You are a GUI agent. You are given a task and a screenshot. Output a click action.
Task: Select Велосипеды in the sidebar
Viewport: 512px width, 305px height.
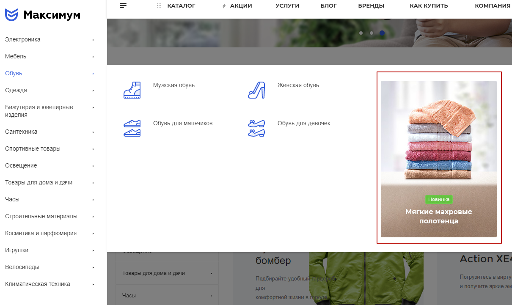[22, 267]
